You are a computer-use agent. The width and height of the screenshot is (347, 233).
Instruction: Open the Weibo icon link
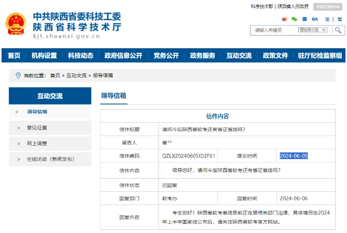point(285,19)
